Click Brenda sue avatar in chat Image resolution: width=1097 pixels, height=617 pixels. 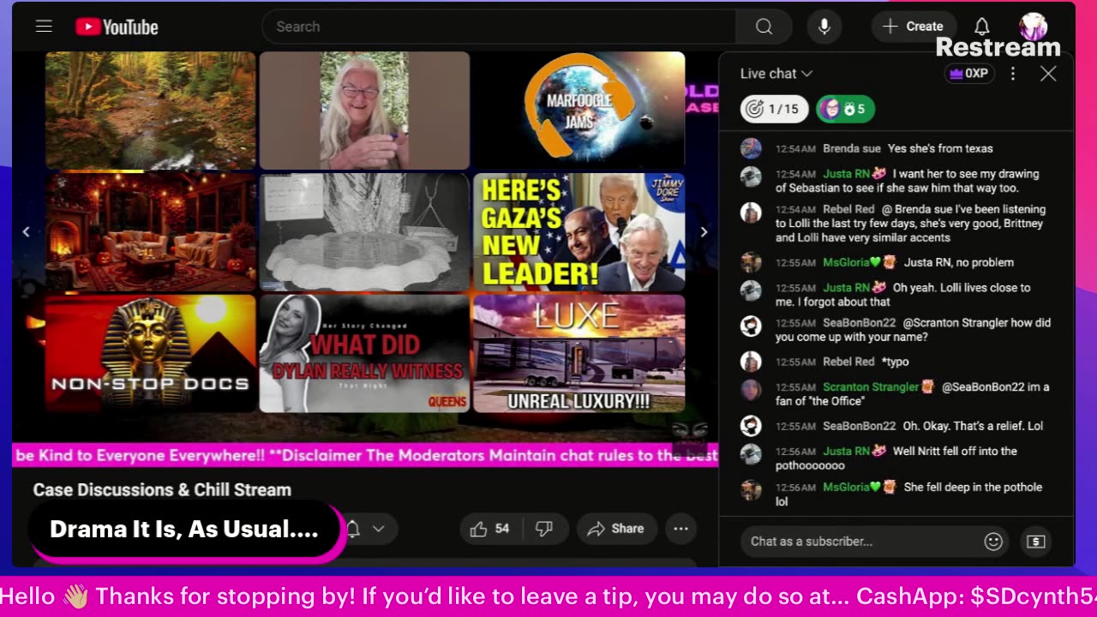[x=751, y=148]
